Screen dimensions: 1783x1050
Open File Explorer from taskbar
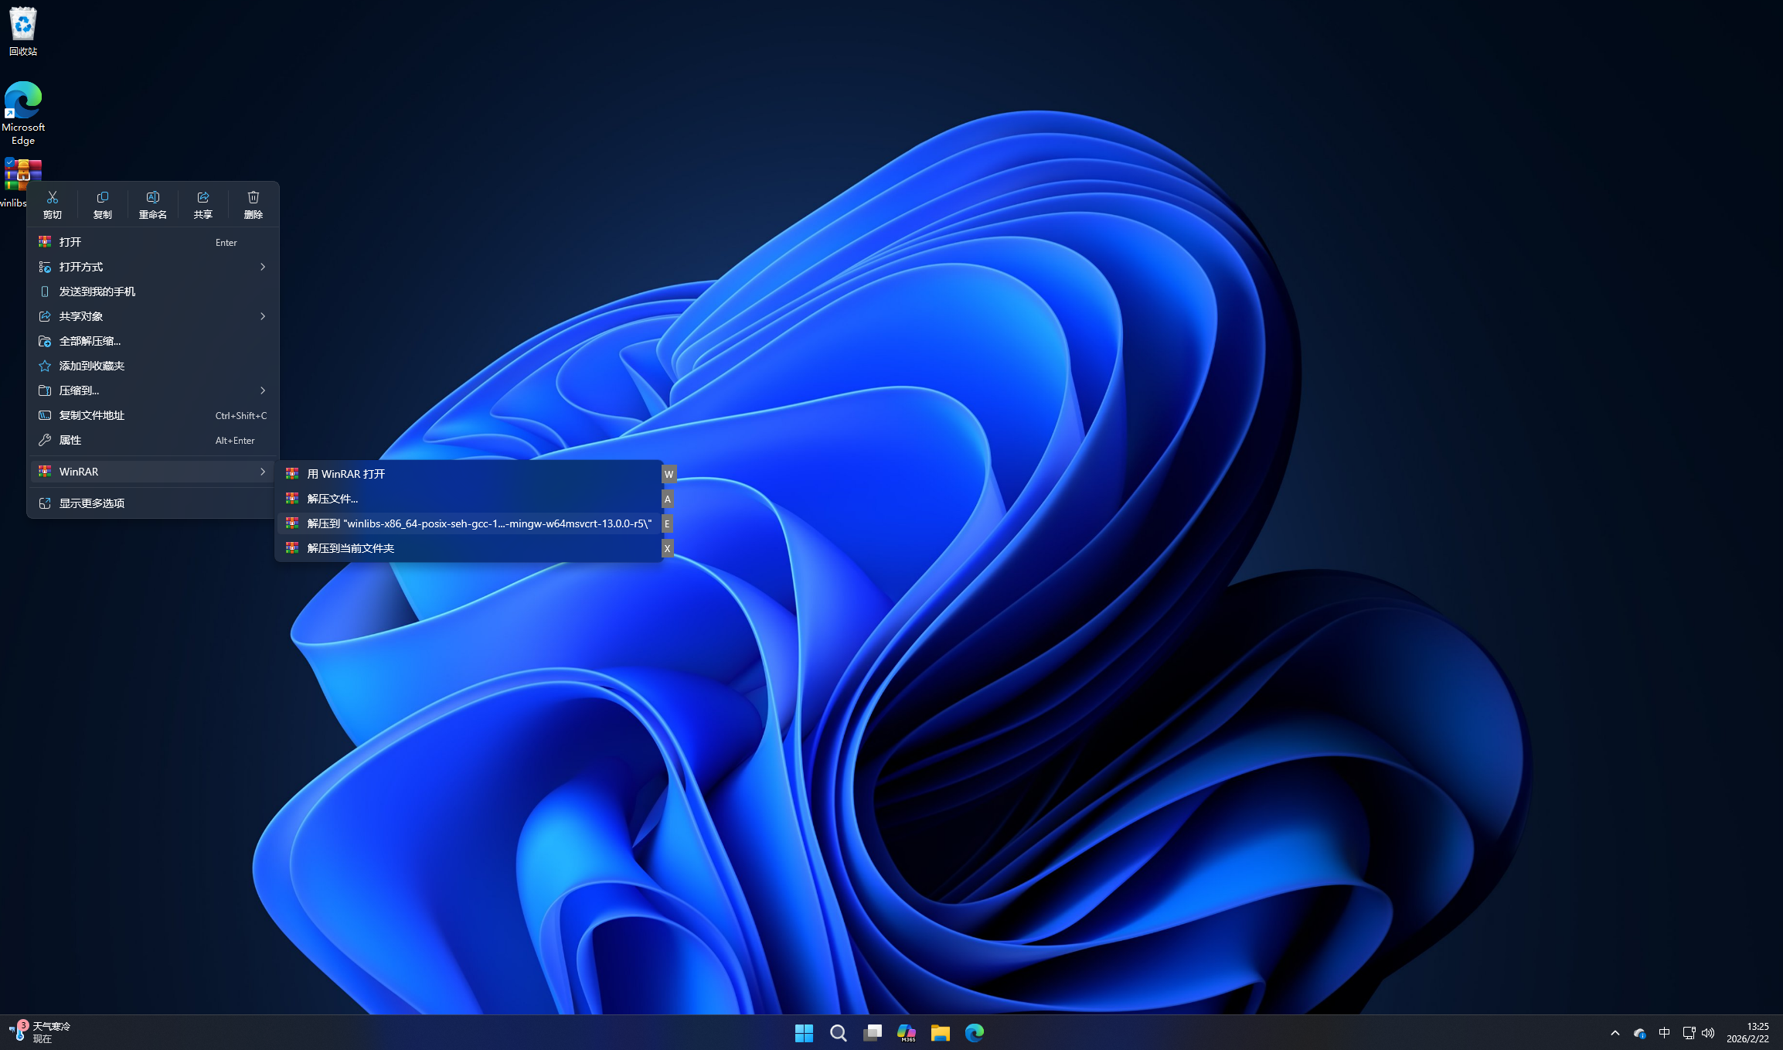point(940,1033)
